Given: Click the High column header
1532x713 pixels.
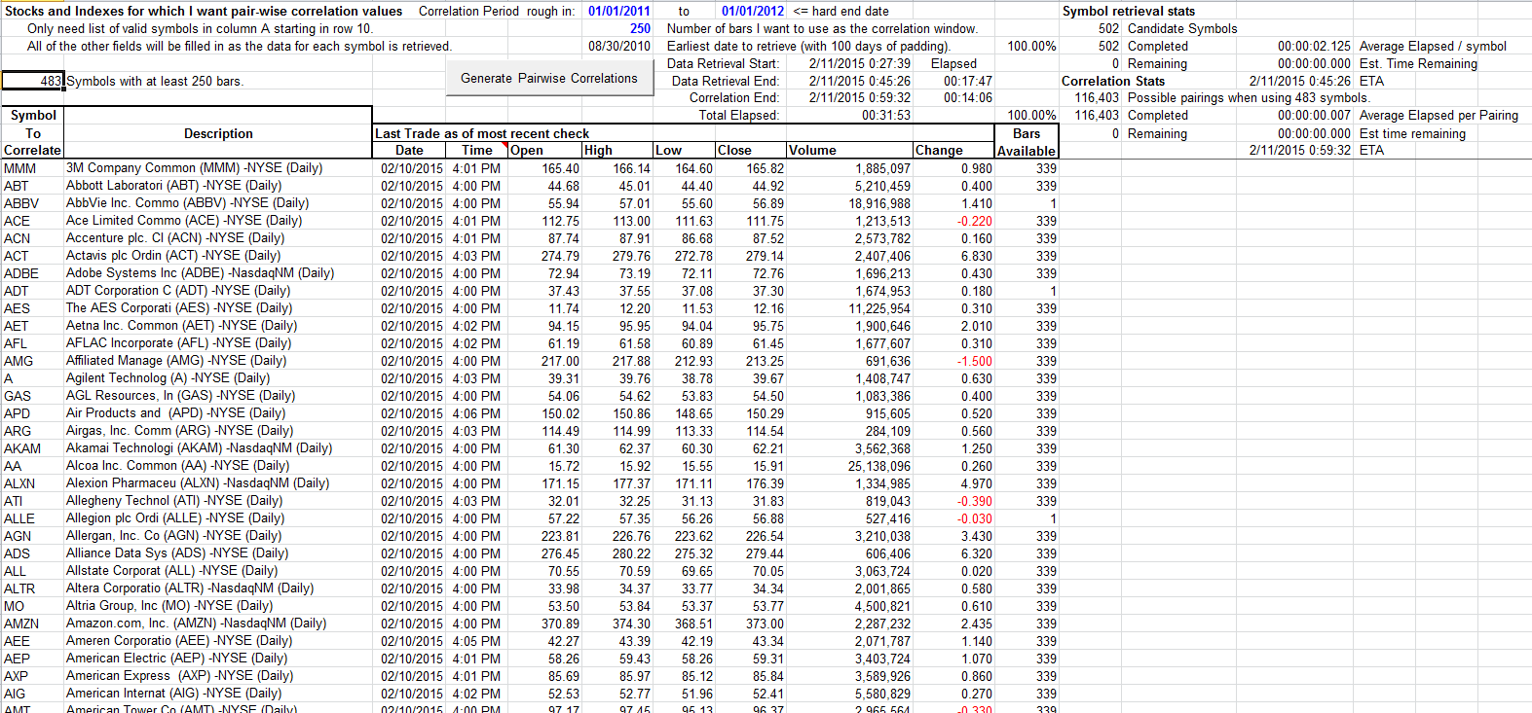Looking at the screenshot, I should (617, 150).
